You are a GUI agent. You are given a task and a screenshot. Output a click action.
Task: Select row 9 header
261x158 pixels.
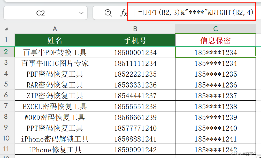pos(6,127)
